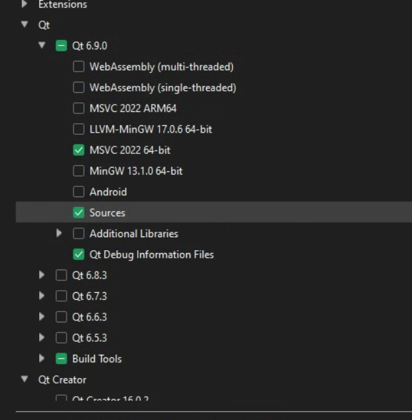
Task: Check WebAssembly (multi-threaded) checkbox
Action: pyautogui.click(x=79, y=67)
